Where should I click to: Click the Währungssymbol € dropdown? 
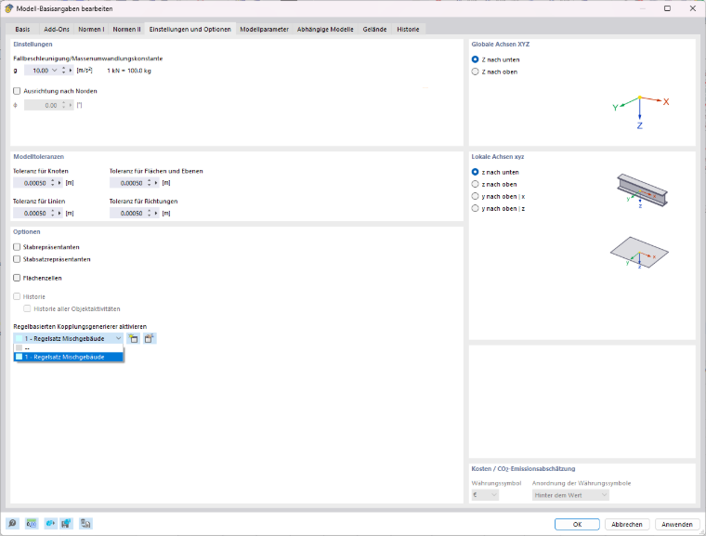pos(485,495)
